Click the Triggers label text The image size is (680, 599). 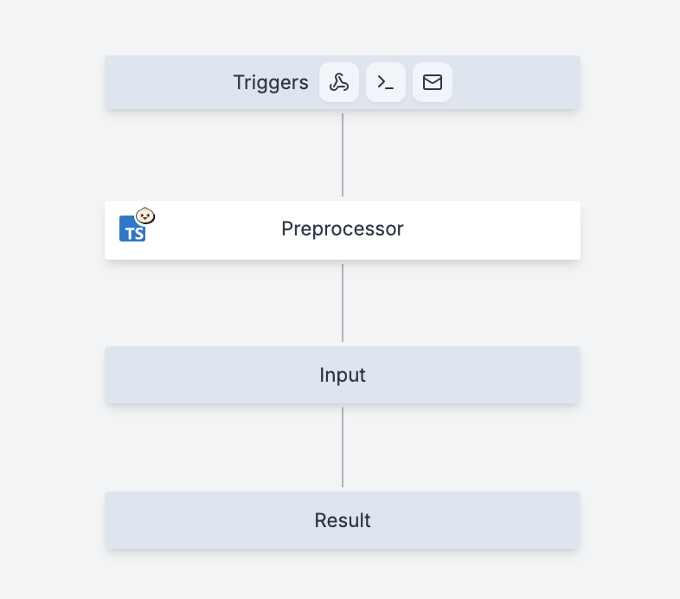click(x=271, y=82)
